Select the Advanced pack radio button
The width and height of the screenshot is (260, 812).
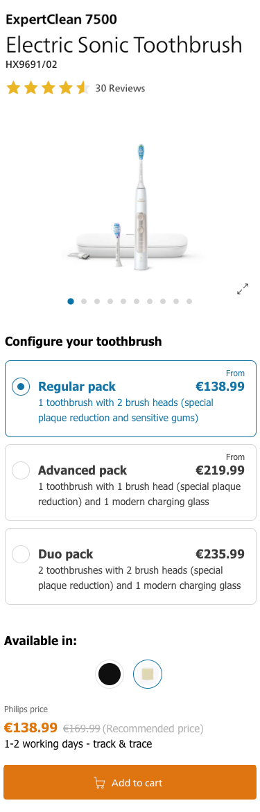21,470
